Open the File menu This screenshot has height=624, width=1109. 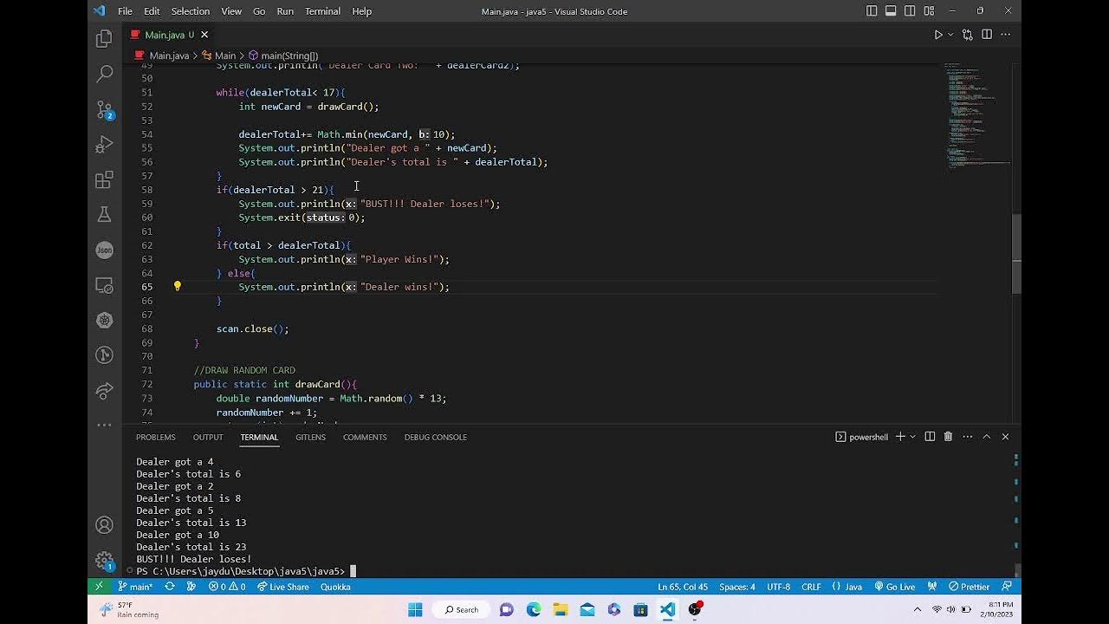coord(125,11)
